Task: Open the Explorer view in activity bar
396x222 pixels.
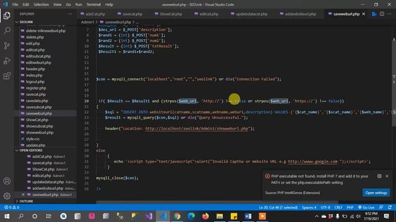Action: tap(7, 15)
